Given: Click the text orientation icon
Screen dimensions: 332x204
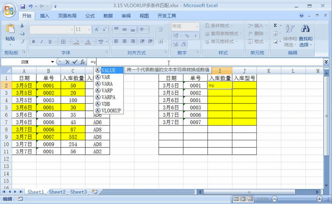Looking at the screenshot, I should [142, 29].
